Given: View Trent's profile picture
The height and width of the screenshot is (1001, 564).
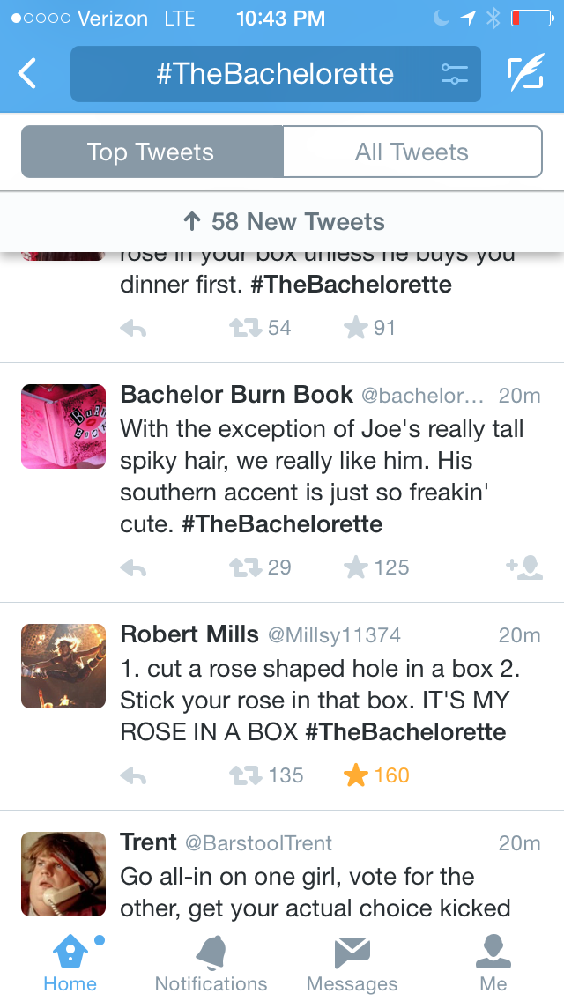Looking at the screenshot, I should (x=63, y=874).
